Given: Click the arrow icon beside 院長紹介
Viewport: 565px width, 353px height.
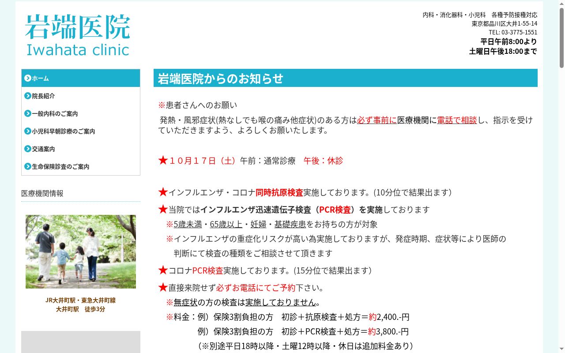Looking at the screenshot, I should (x=28, y=96).
